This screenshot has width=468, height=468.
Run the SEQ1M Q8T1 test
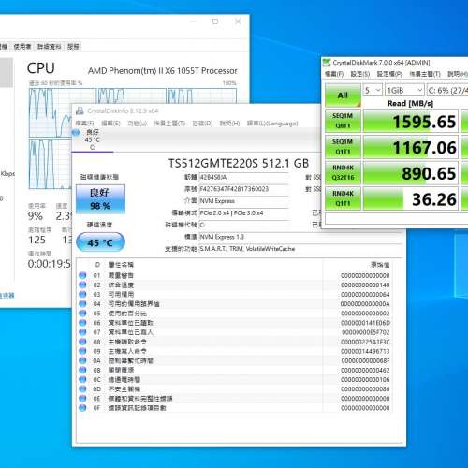[x=343, y=121]
